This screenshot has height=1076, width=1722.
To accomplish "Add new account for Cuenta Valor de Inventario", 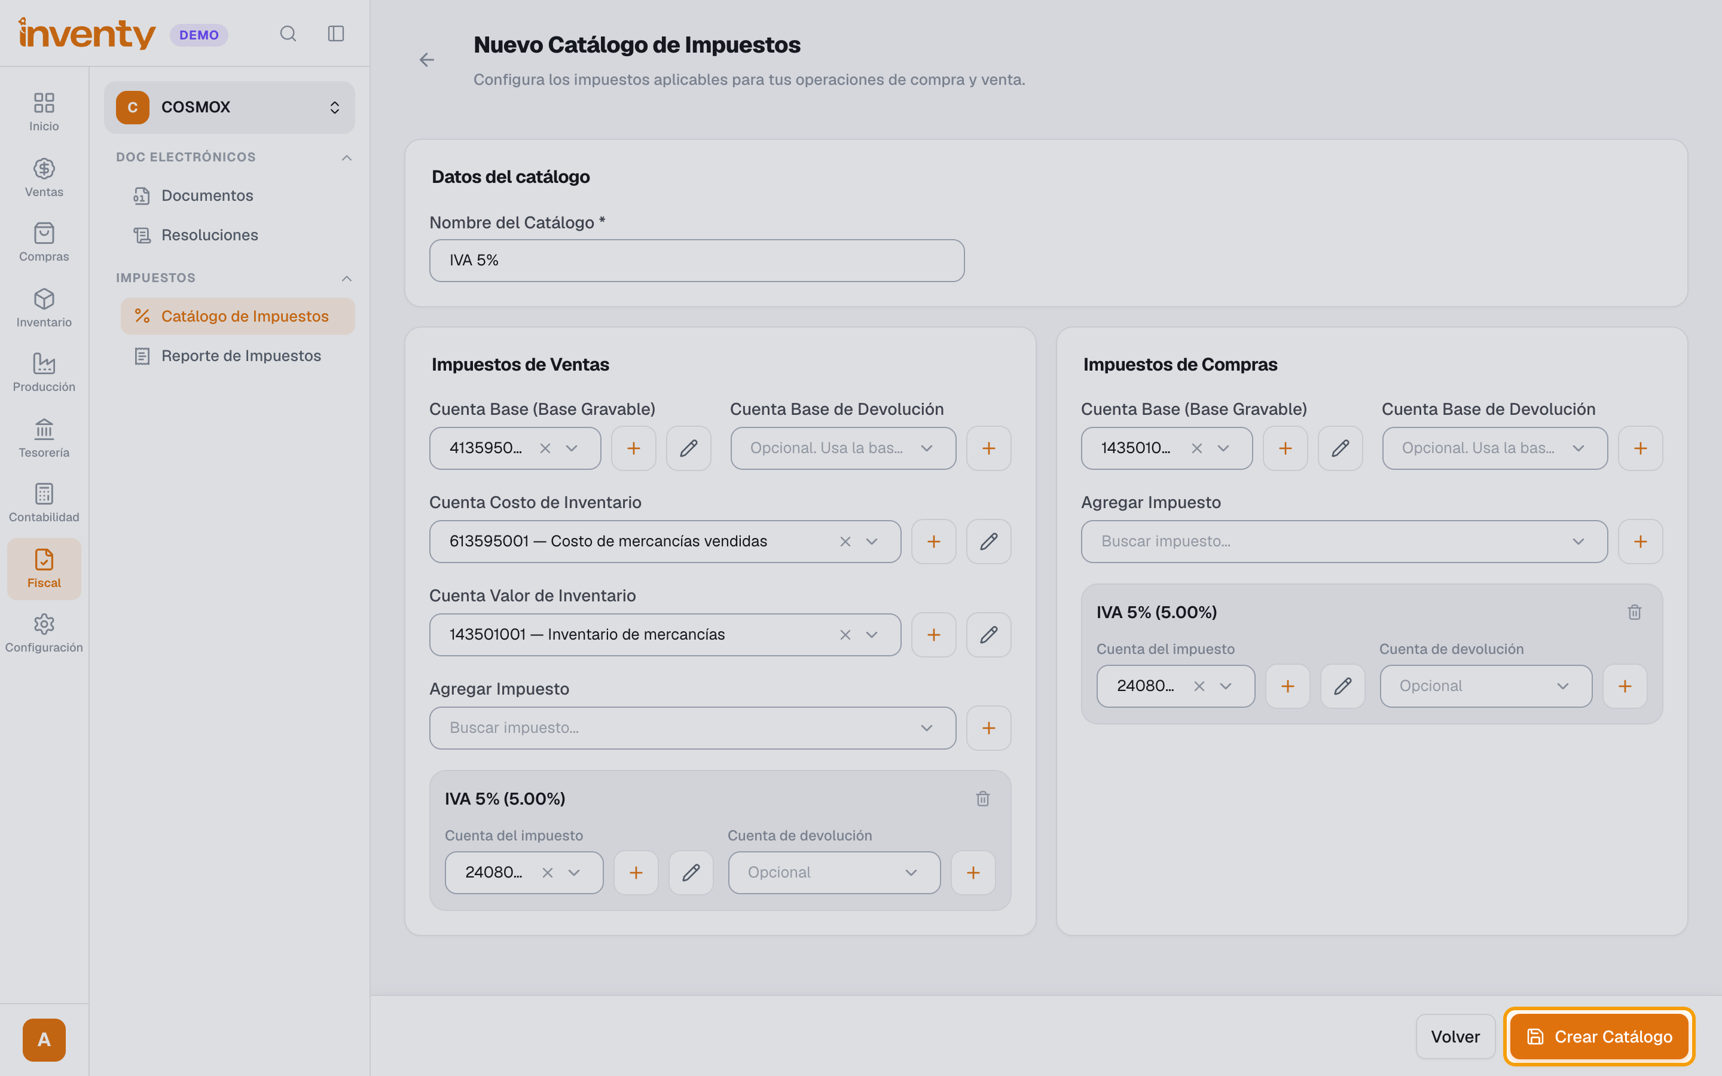I will pos(933,635).
